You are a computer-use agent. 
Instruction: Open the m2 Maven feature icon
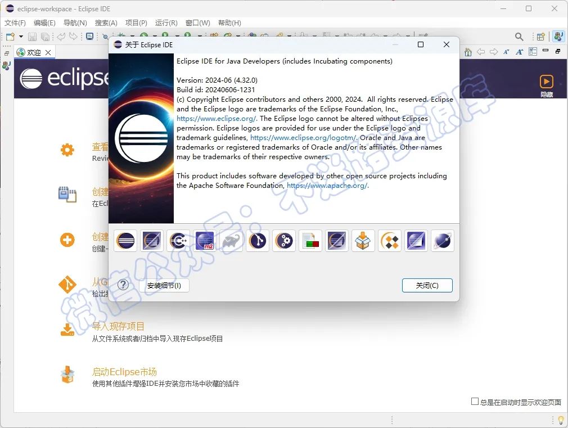point(205,241)
